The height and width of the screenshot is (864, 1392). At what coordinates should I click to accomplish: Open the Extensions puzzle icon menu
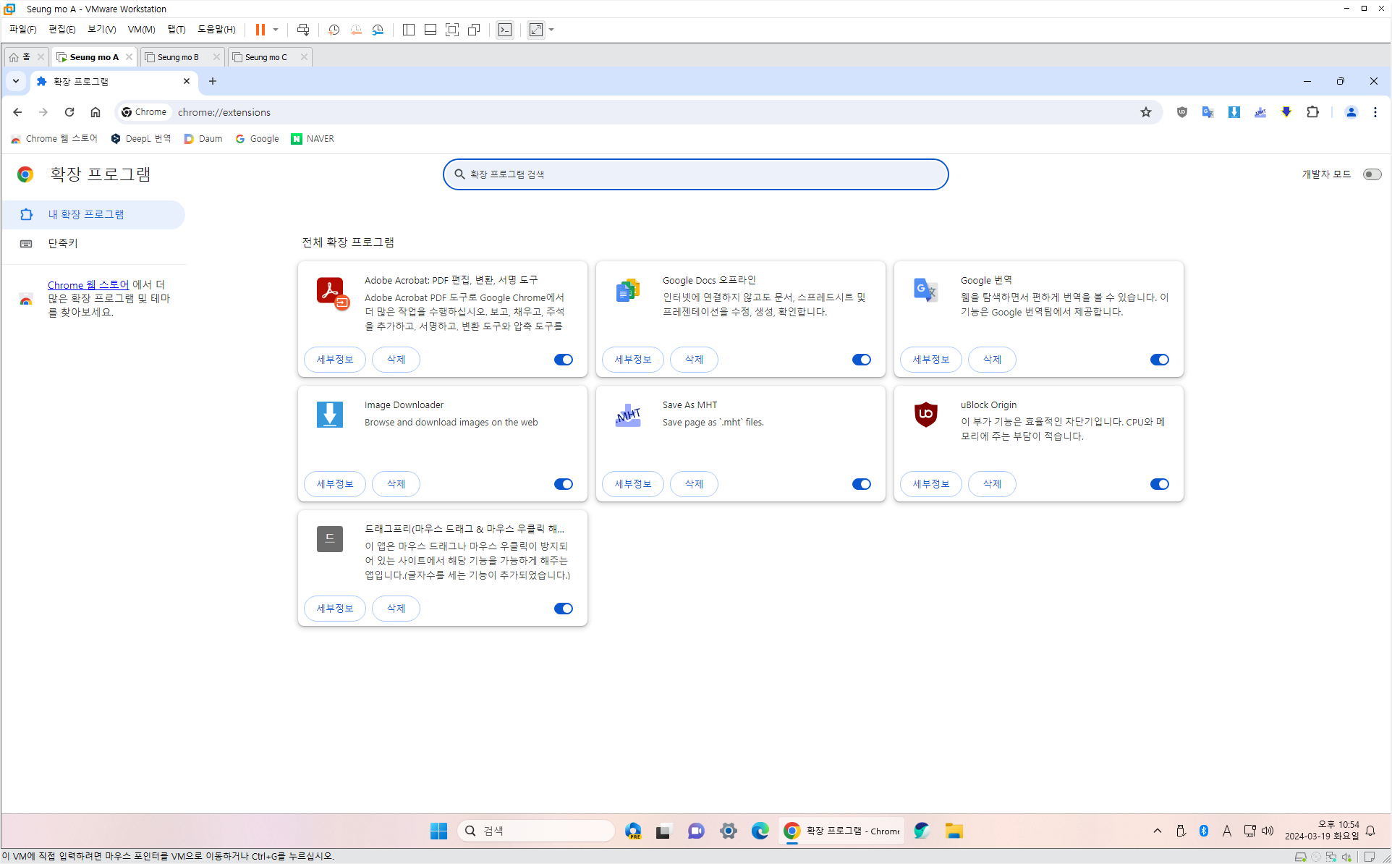1312,112
